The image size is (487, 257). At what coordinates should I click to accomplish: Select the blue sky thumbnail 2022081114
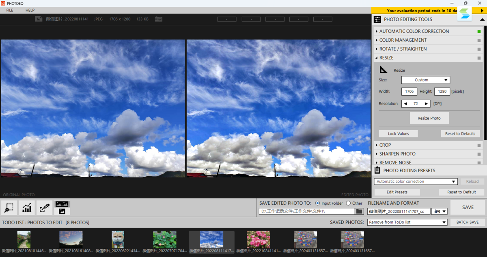tap(211, 240)
